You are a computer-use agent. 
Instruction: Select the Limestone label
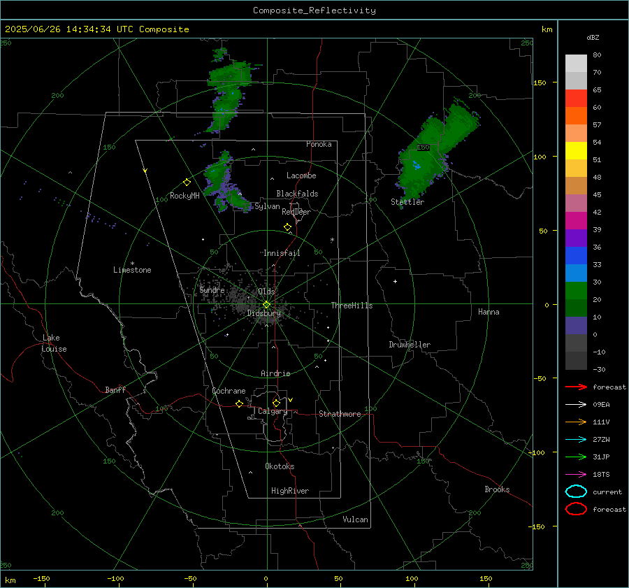[x=132, y=270]
